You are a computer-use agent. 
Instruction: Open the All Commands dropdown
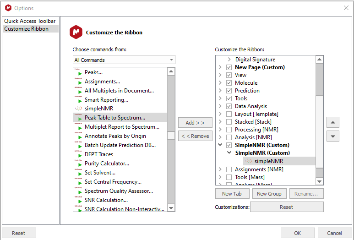pyautogui.click(x=124, y=60)
